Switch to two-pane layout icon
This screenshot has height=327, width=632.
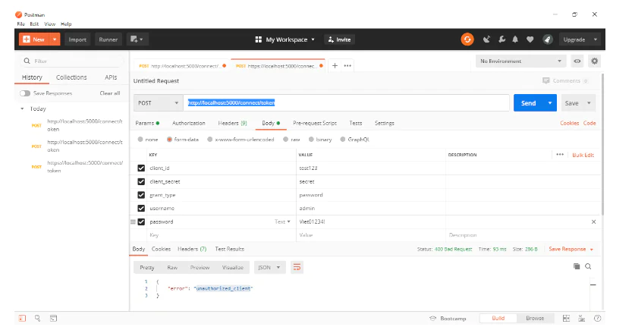coord(566,319)
